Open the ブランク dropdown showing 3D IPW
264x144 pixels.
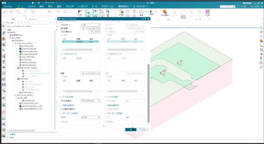91,117
